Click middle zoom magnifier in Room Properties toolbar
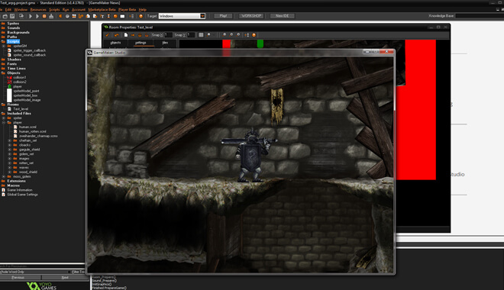504x290 pixels. [231, 34]
